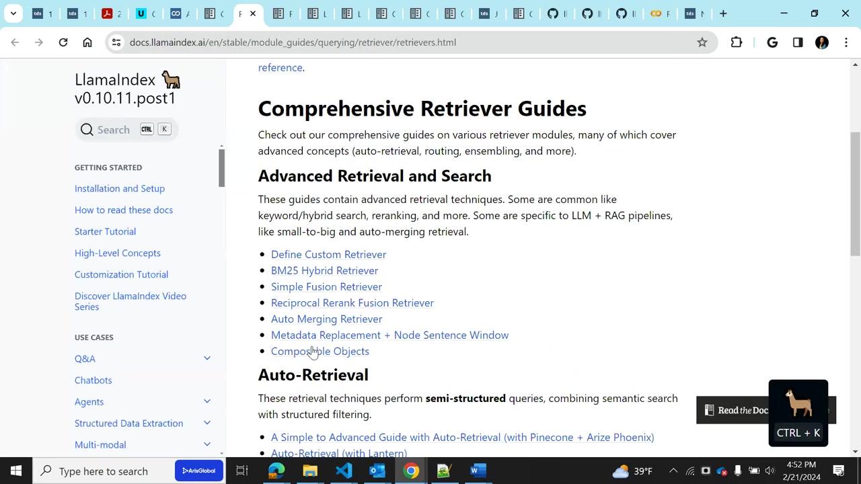This screenshot has height=484, width=861.
Task: Open Outlook from the taskbar
Action: (x=377, y=471)
